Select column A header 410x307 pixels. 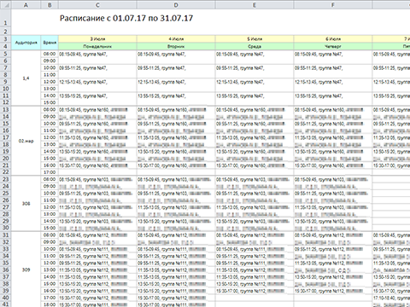pyautogui.click(x=26, y=5)
